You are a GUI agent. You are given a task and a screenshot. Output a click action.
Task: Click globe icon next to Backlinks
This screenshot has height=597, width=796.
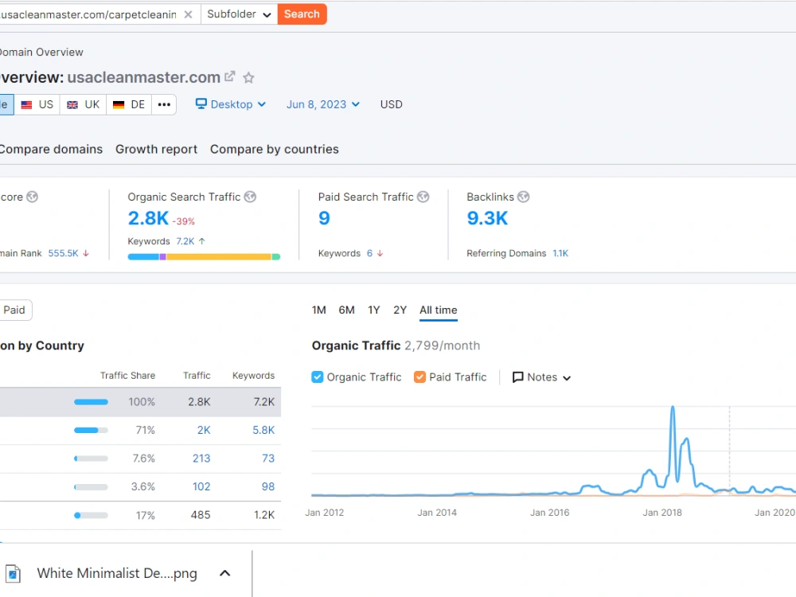pyautogui.click(x=524, y=197)
